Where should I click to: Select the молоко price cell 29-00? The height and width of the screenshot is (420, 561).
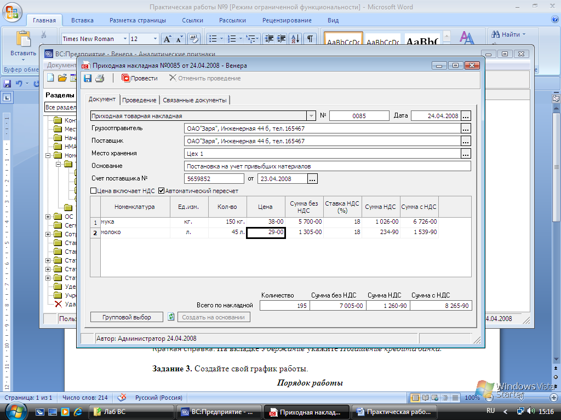pos(266,232)
